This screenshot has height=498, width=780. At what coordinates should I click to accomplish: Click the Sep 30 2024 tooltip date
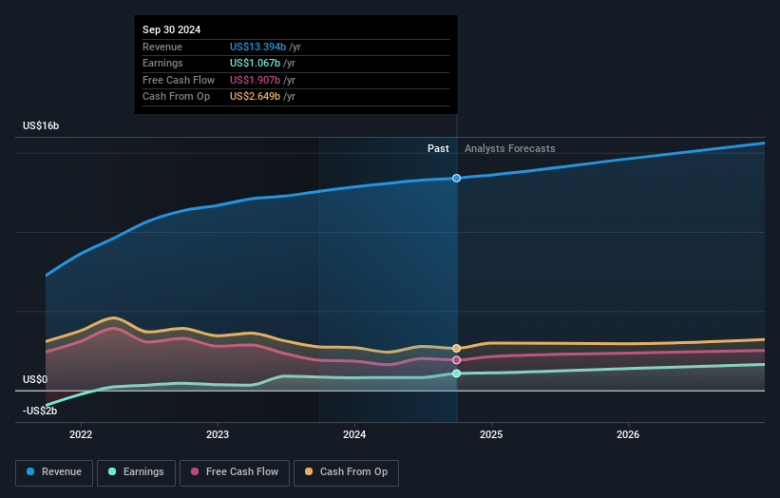tap(172, 29)
